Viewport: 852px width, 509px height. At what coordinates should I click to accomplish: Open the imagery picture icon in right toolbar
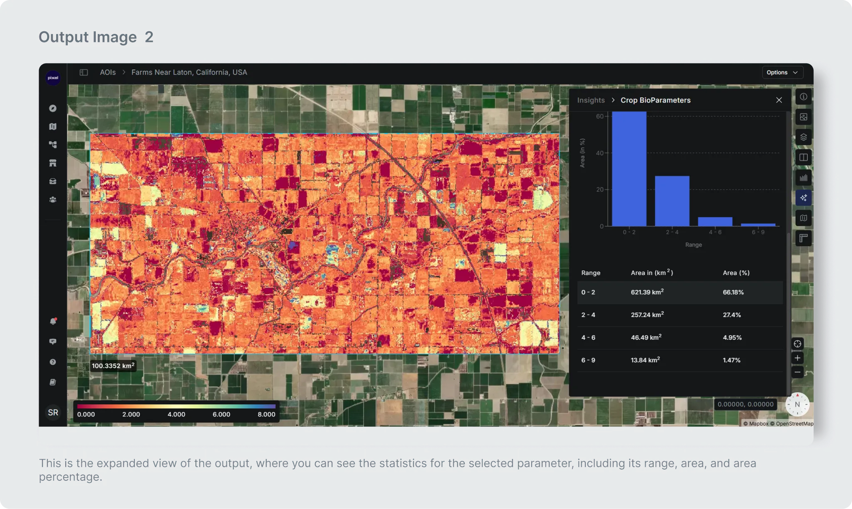click(803, 117)
